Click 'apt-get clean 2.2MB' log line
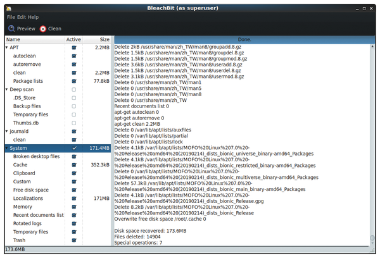The width and height of the screenshot is (380, 258). (137, 124)
